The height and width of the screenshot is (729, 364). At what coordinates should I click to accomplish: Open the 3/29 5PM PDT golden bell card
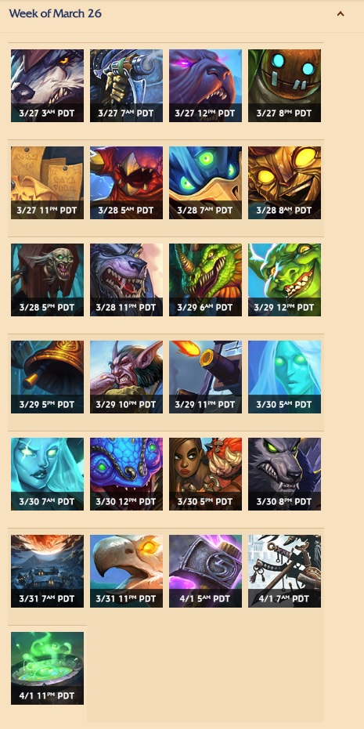(x=48, y=377)
